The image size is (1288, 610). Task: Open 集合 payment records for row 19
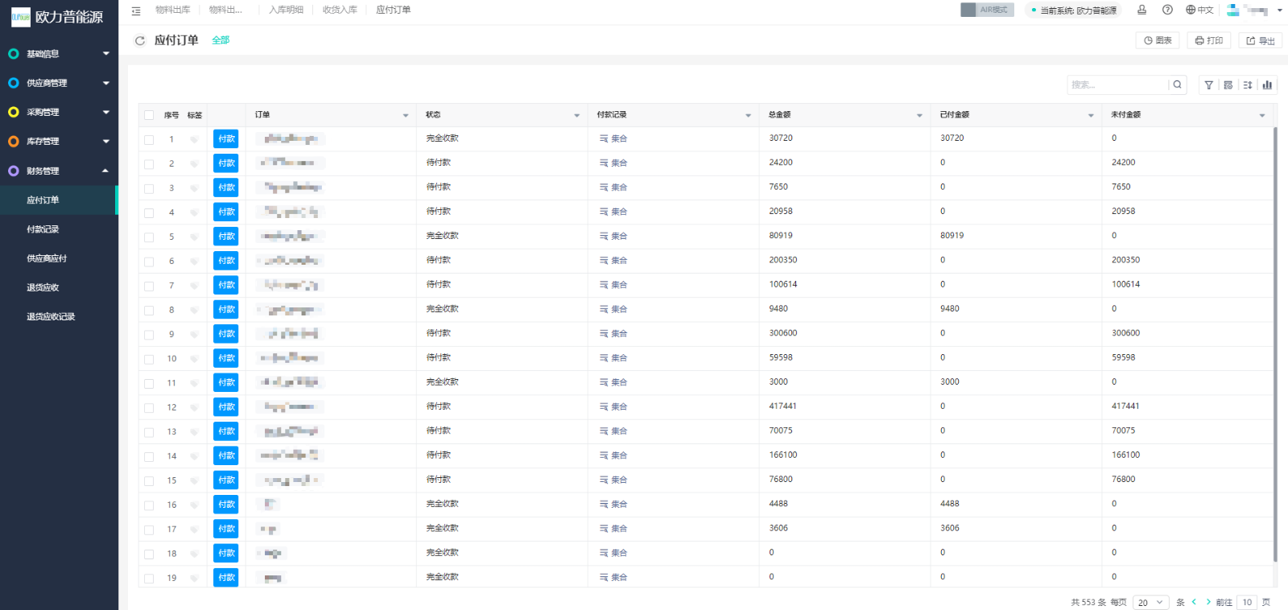point(613,577)
